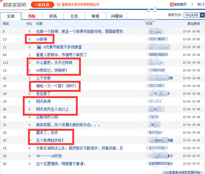The image size is (205, 174).
Task: Open the 排序方式 sort dropdown
Action: (x=194, y=15)
